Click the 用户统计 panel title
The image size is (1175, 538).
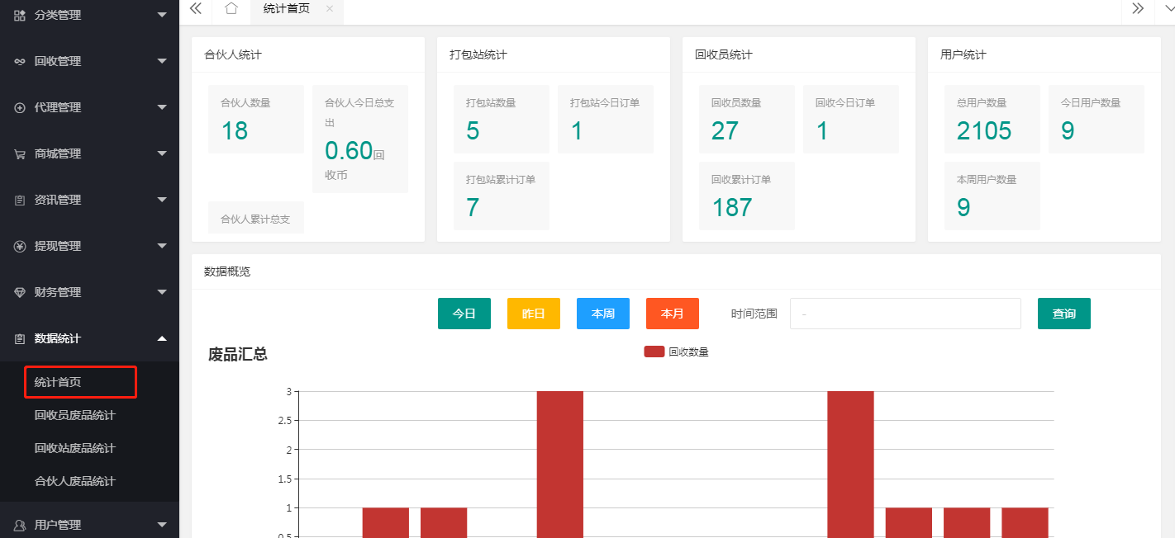tap(963, 54)
